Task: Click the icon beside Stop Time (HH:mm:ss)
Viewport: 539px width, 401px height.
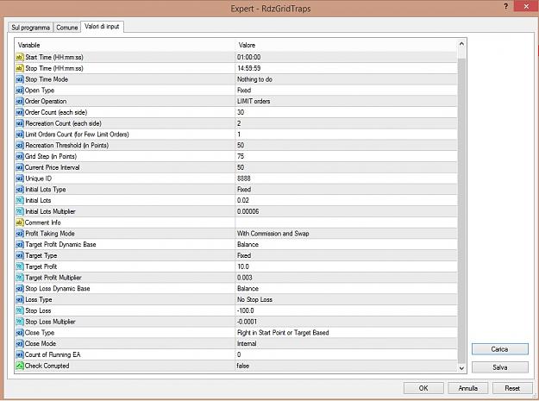Action: point(20,68)
